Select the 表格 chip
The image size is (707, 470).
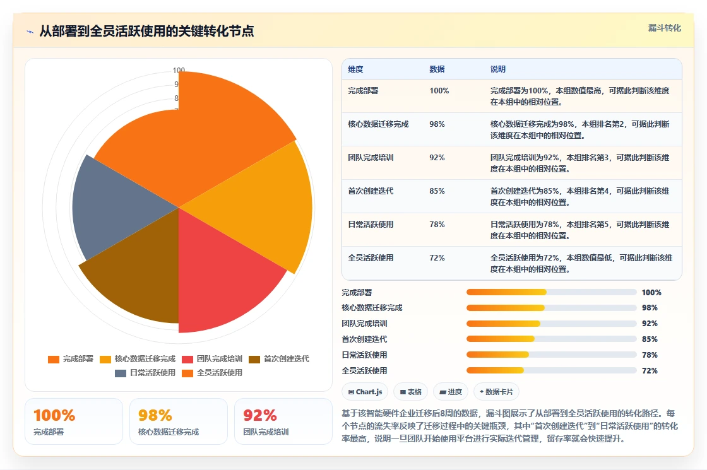tap(411, 392)
